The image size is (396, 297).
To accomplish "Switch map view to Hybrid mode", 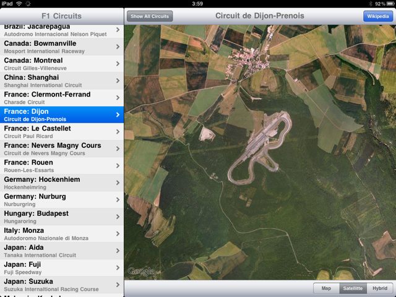I will (380, 288).
